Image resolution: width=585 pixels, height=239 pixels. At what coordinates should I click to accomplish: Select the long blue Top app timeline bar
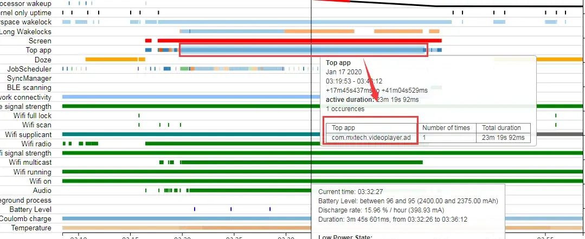(303, 50)
